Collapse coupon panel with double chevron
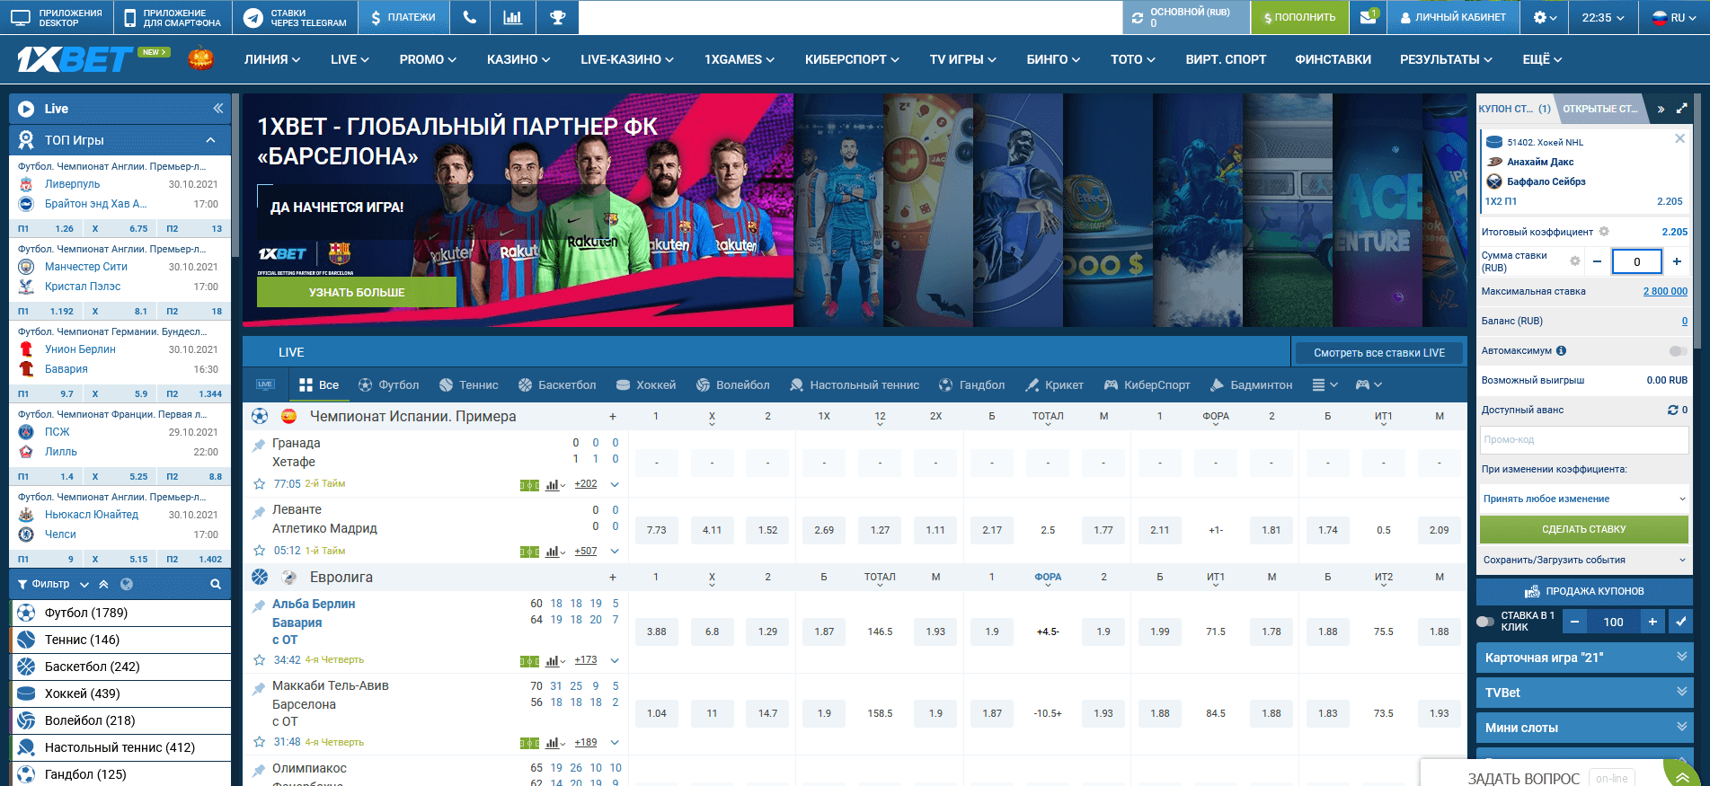The width and height of the screenshot is (1710, 786). [x=1661, y=109]
